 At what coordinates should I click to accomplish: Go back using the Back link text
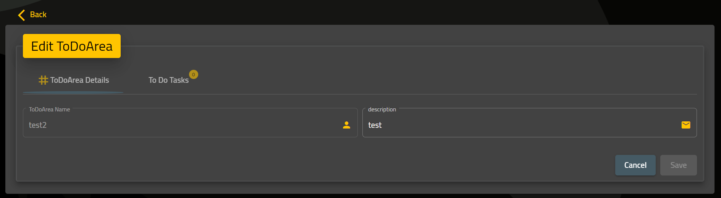[38, 14]
